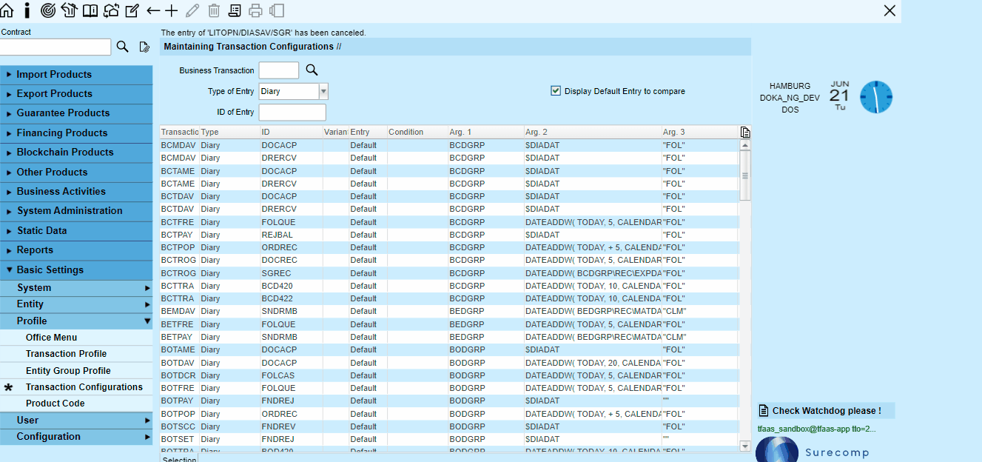Click the ID of Entry input field
Image resolution: width=982 pixels, height=462 pixels.
tap(292, 113)
